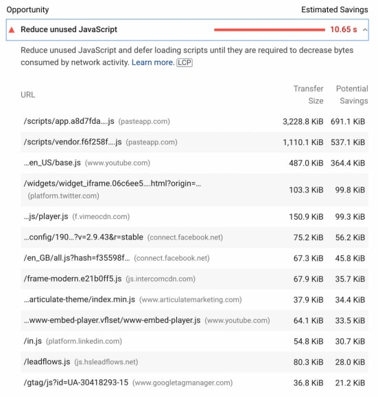
Task: Collapse the Reduce unused JavaScript audit chevron
Action: pyautogui.click(x=365, y=30)
